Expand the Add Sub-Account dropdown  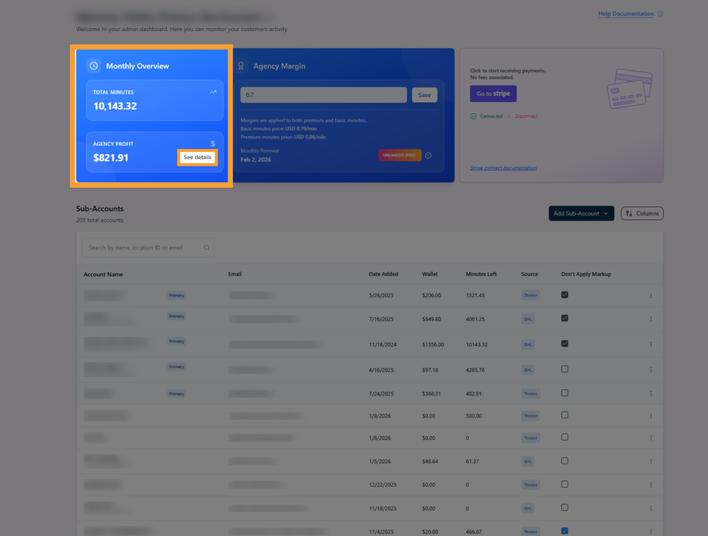pos(581,213)
